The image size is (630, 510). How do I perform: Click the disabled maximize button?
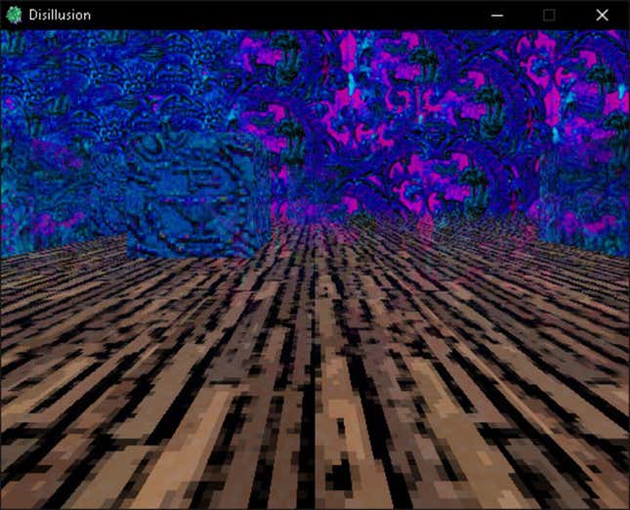pos(549,16)
